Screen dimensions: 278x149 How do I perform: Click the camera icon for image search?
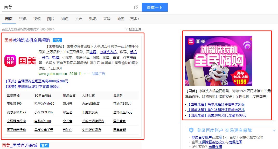pyautogui.click(x=136, y=7)
